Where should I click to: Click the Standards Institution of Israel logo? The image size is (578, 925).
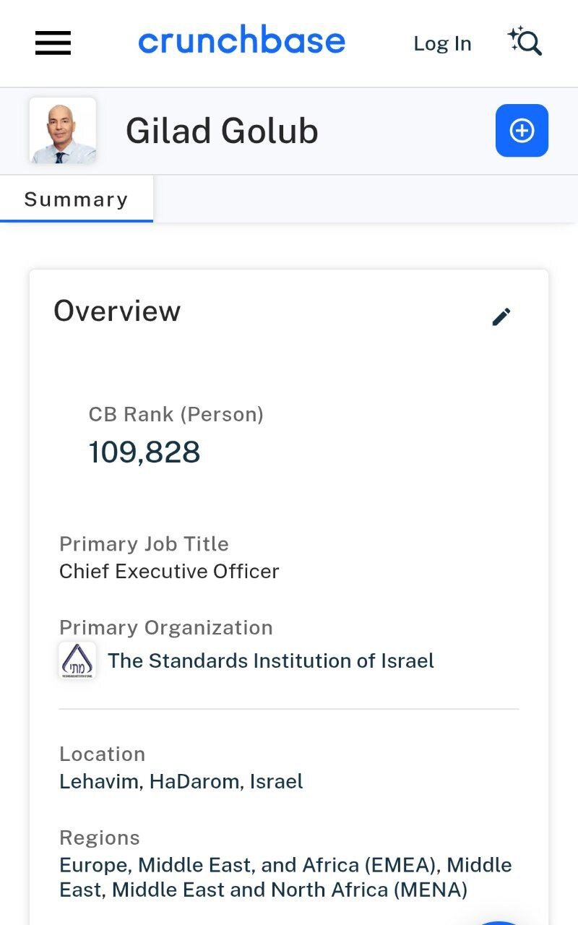[77, 661]
